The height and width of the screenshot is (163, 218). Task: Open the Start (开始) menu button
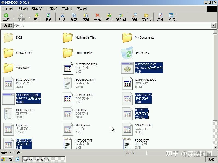7,159
